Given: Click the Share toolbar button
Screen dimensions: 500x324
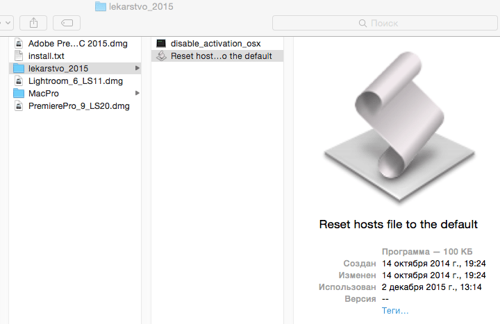Looking at the screenshot, I should tap(33, 23).
